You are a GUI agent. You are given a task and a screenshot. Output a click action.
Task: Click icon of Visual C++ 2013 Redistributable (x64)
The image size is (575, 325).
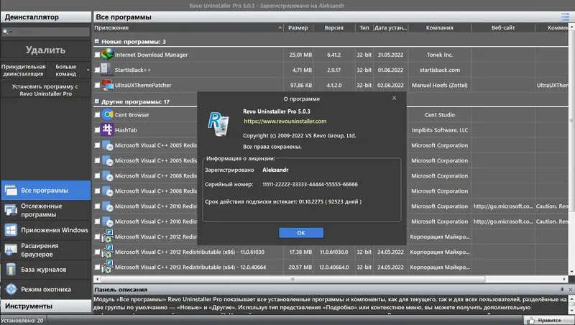(107, 267)
